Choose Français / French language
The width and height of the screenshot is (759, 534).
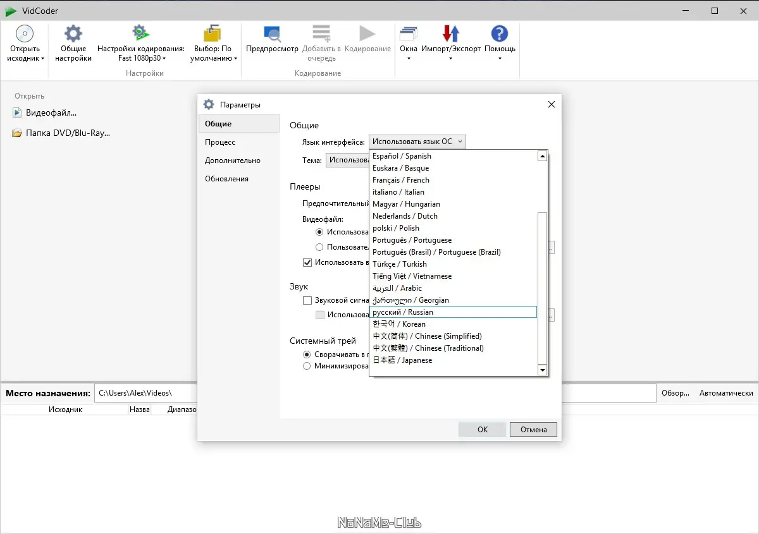coord(453,180)
